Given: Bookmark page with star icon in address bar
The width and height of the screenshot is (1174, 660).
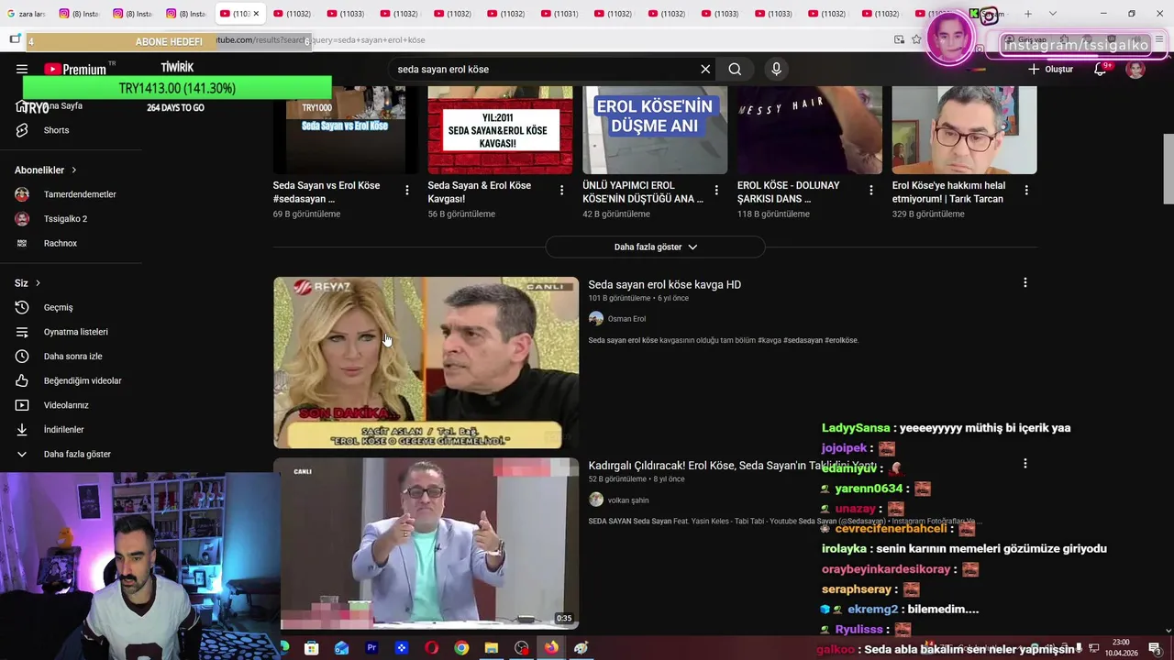Looking at the screenshot, I should [x=916, y=39].
